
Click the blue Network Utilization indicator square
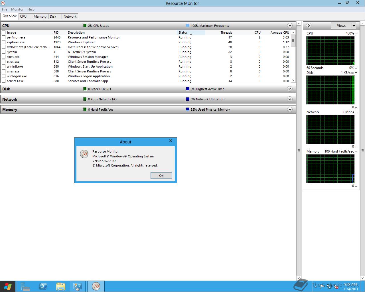187,99
